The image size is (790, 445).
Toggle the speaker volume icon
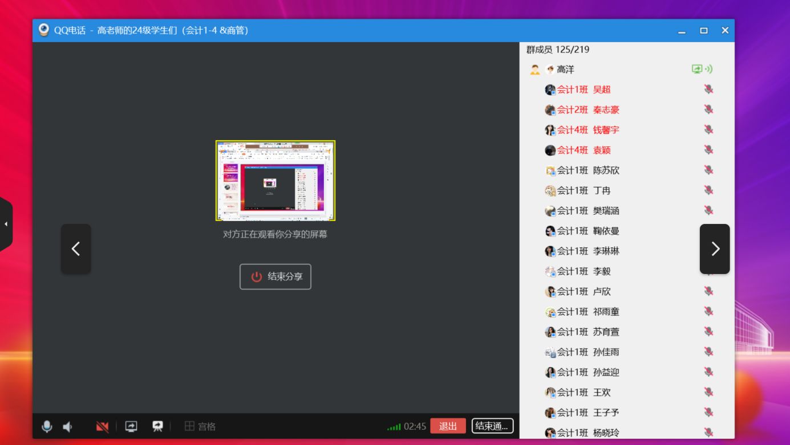click(x=68, y=426)
